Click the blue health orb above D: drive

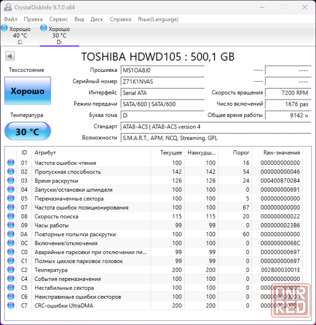tap(44, 28)
